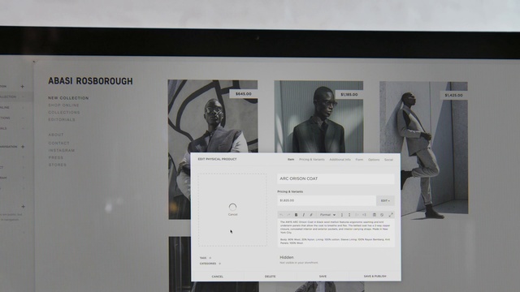Open the EDIT dropdown beside the price
The height and width of the screenshot is (292, 520).
tap(385, 200)
